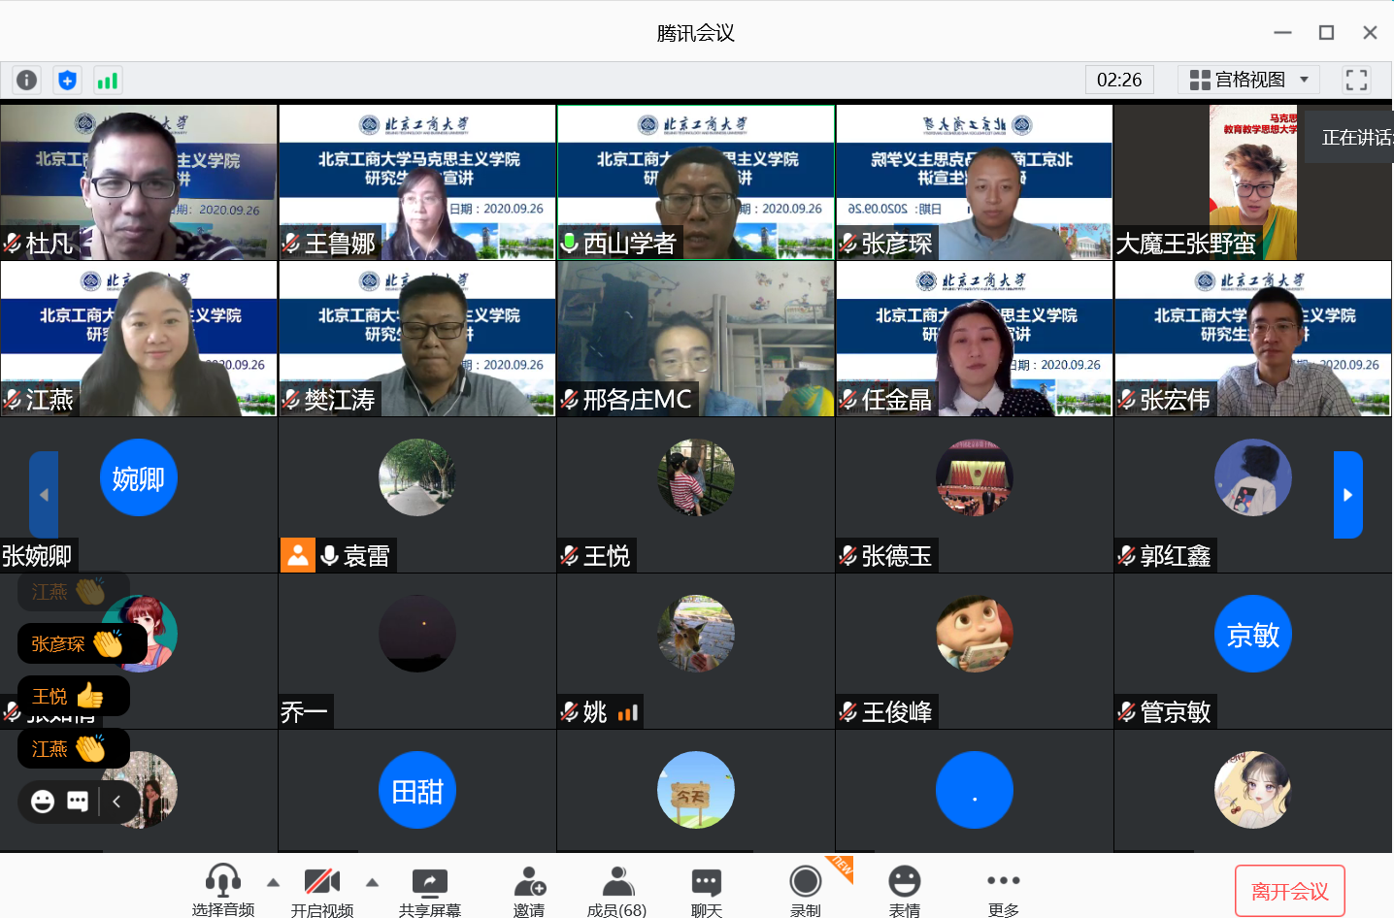
Task: Click the blue security shield icon
Action: click(x=67, y=80)
